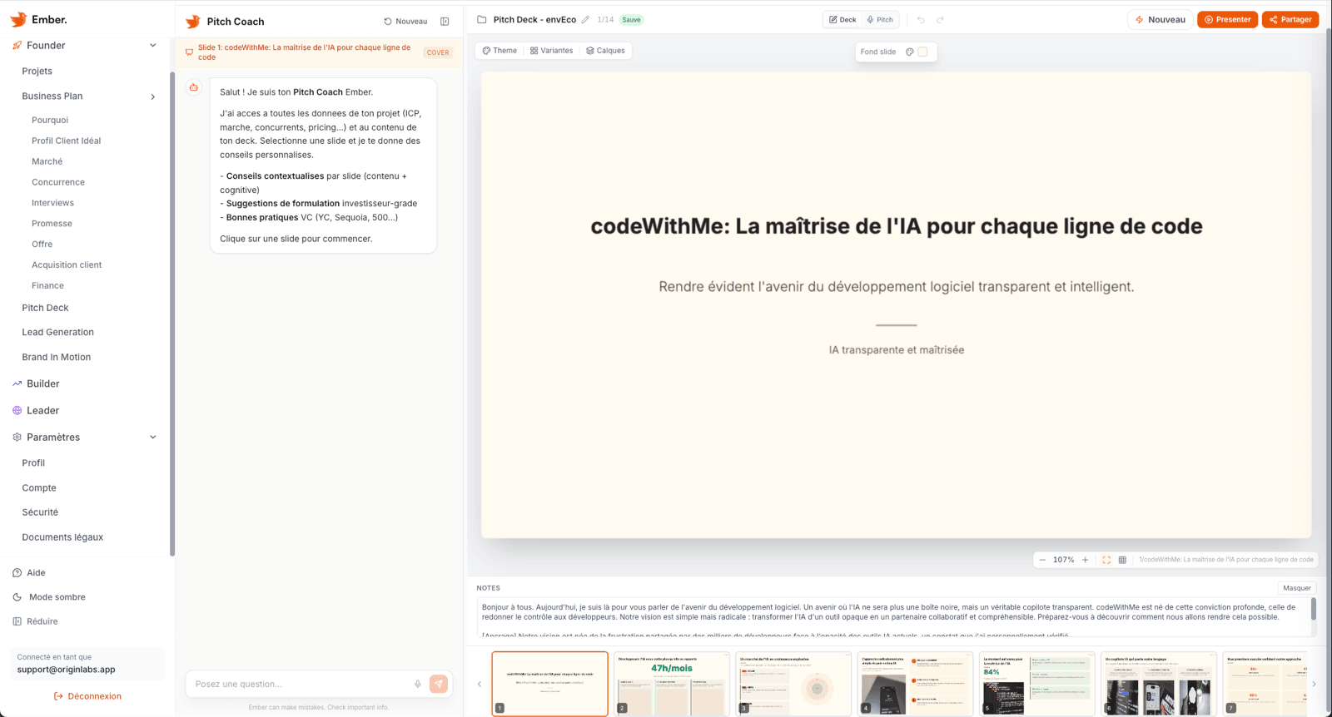Click the Builder chart icon in sidebar

[x=17, y=383]
